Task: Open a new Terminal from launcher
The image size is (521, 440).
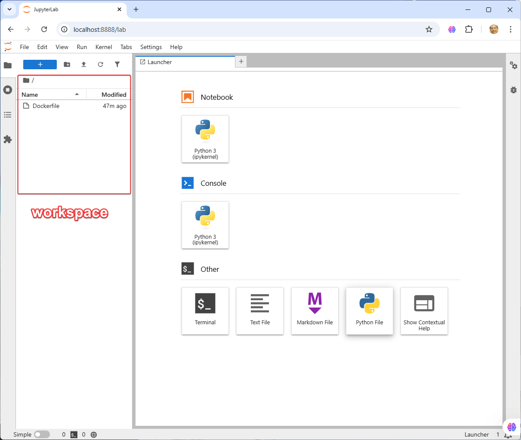Action: click(x=205, y=311)
